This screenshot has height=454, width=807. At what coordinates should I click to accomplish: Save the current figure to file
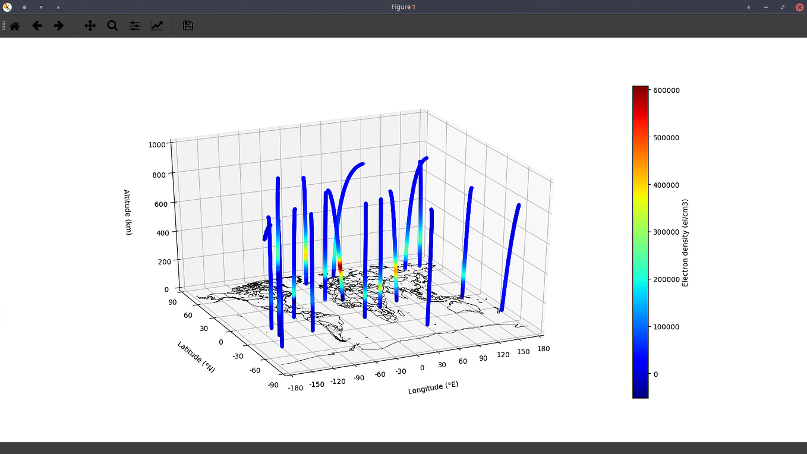pos(187,26)
